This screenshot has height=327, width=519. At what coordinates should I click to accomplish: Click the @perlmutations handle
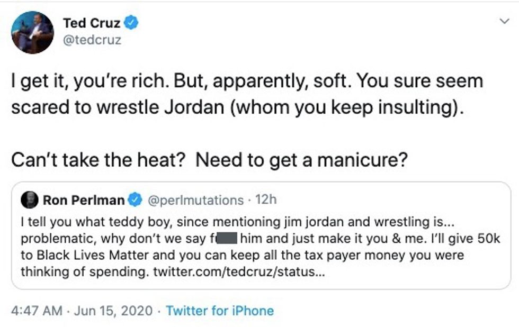click(194, 200)
